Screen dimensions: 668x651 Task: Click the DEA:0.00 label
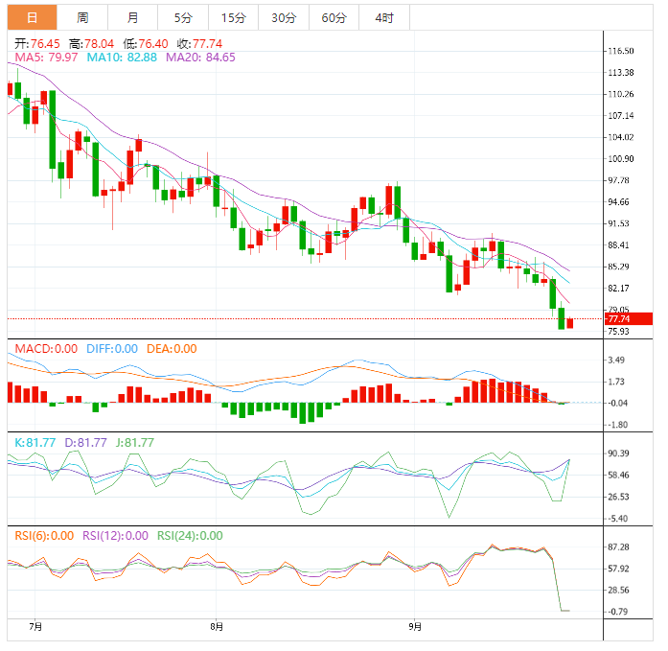172,348
